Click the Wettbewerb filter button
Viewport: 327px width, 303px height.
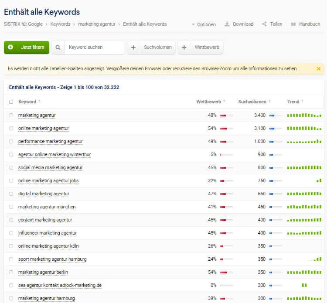coord(207,48)
